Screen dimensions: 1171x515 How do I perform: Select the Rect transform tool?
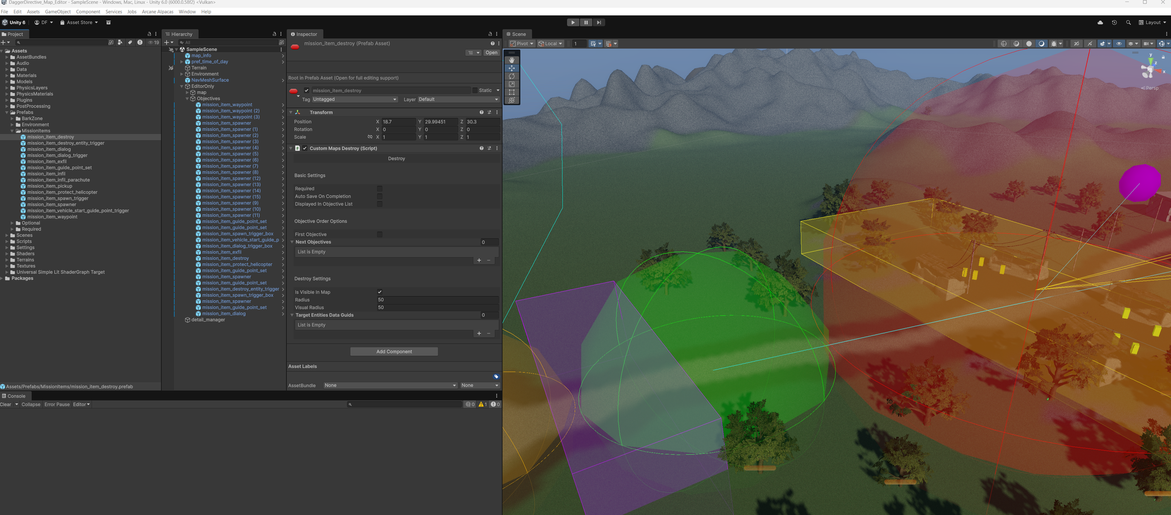[511, 92]
